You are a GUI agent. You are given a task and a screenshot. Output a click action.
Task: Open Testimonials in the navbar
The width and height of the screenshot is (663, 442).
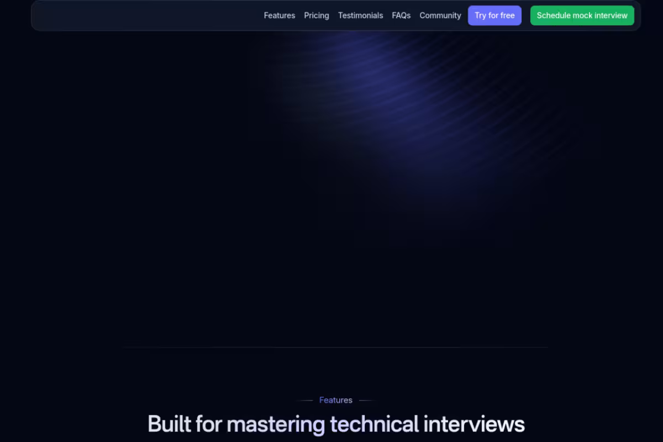(x=361, y=15)
